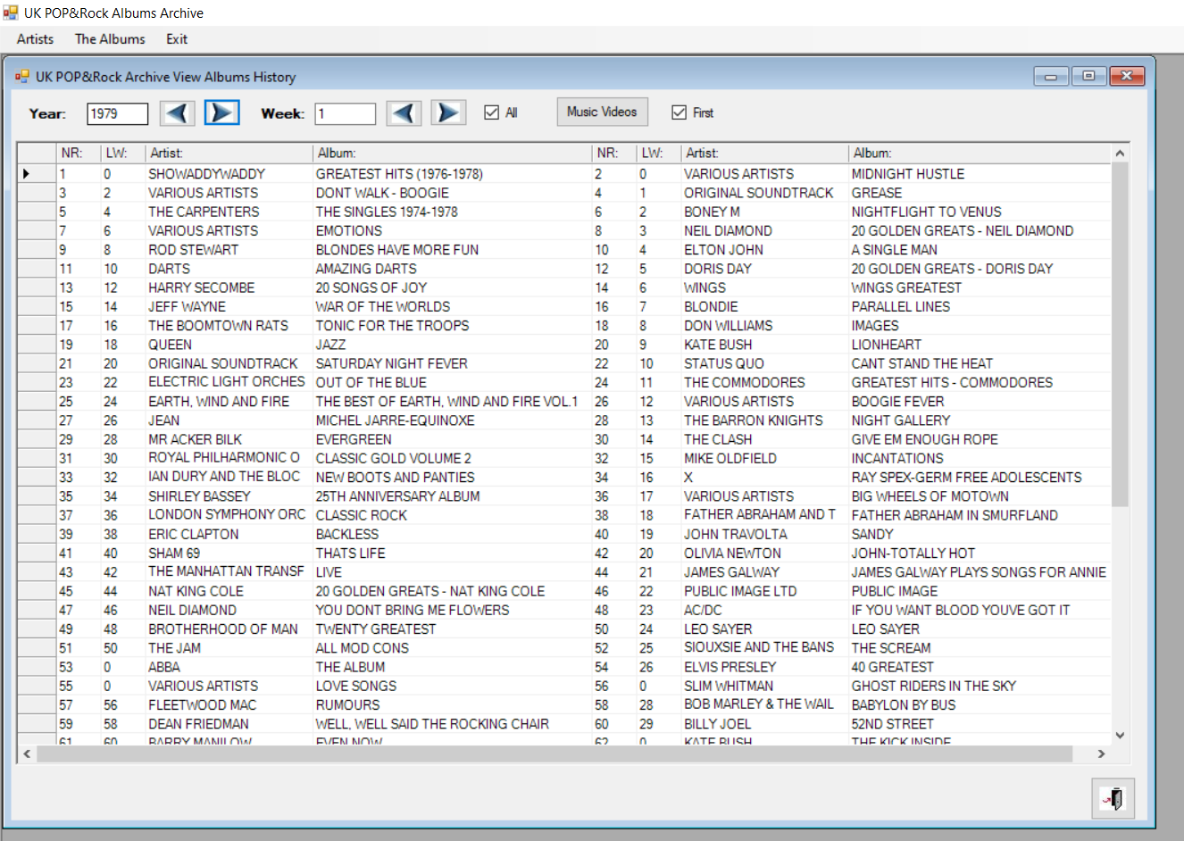Viewport: 1184px width, 841px height.
Task: Select the BILLY JOEL artist cell
Action: coord(764,724)
